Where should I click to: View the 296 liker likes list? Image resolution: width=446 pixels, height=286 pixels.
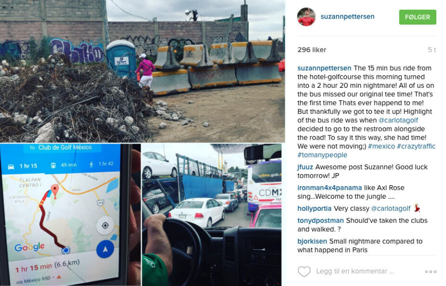point(312,50)
